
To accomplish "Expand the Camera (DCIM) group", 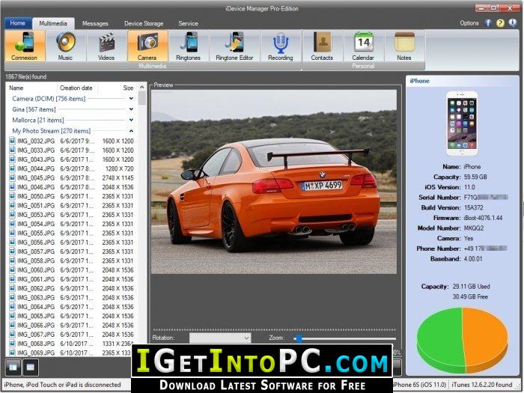I will (131, 99).
